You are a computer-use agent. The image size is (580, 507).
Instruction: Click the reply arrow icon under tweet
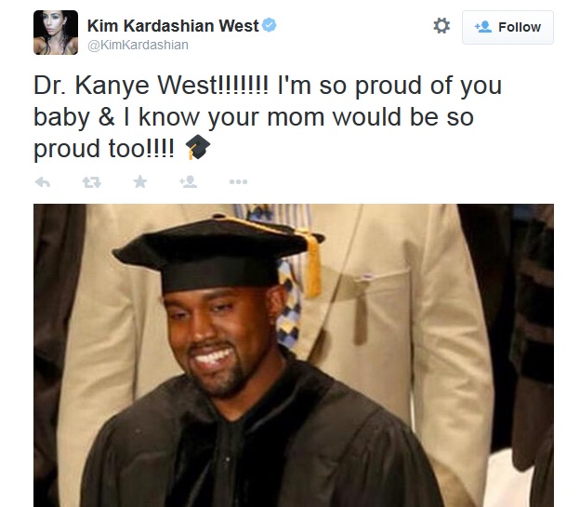43,182
